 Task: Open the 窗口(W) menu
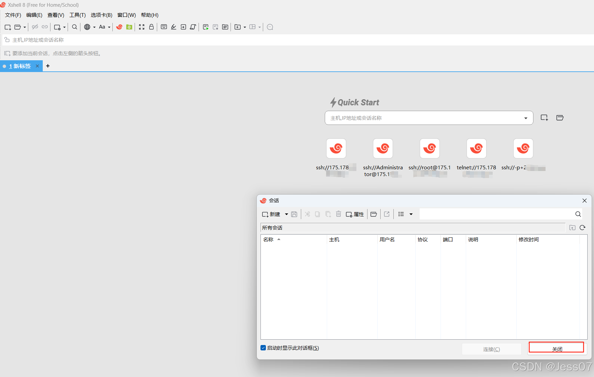[x=127, y=15]
